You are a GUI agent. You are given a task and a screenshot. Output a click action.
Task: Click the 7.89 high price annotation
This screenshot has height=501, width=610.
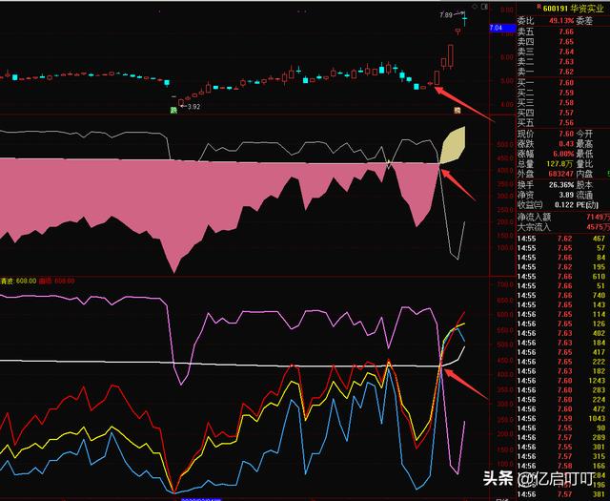446,15
